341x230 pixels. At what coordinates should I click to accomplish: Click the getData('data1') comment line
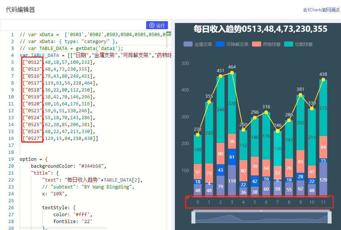[x=71, y=48]
